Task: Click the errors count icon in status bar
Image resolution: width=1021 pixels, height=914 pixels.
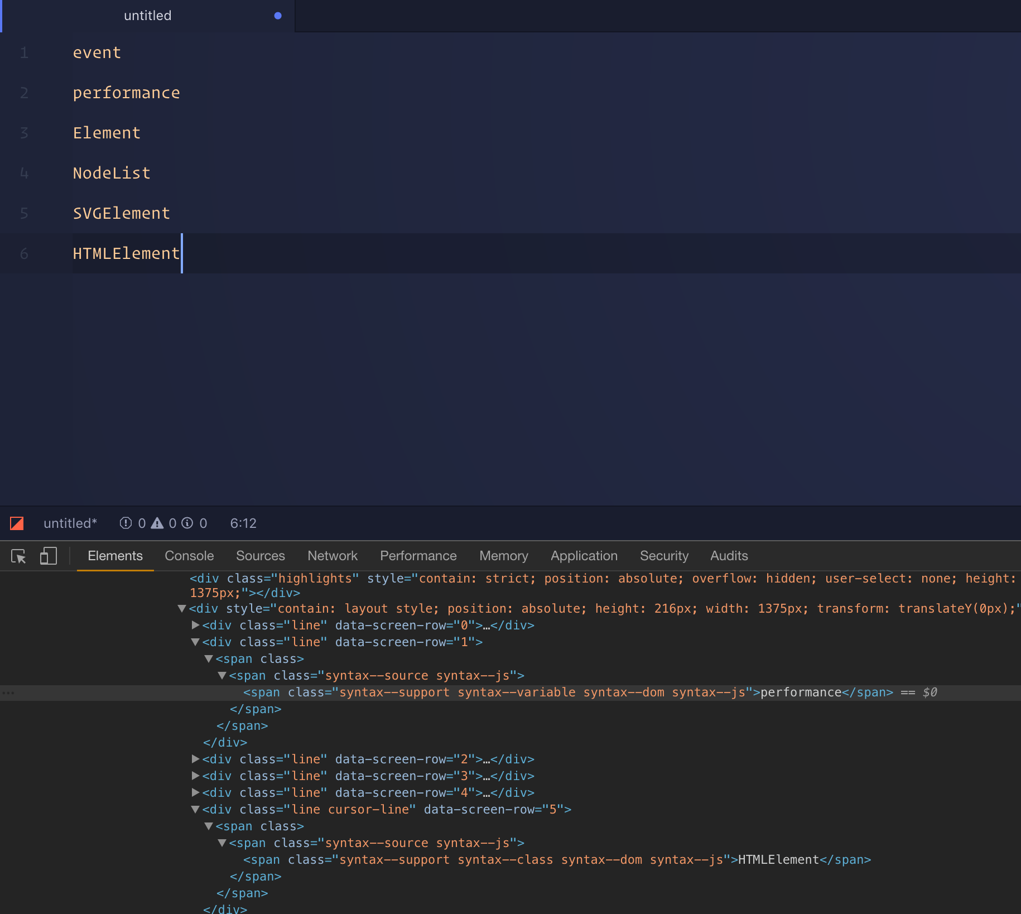Action: click(x=126, y=523)
